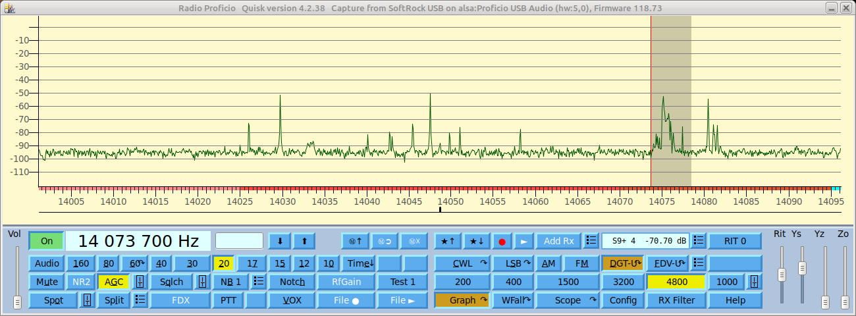
Task: Click the Vol volume slider handle
Action: (x=17, y=302)
